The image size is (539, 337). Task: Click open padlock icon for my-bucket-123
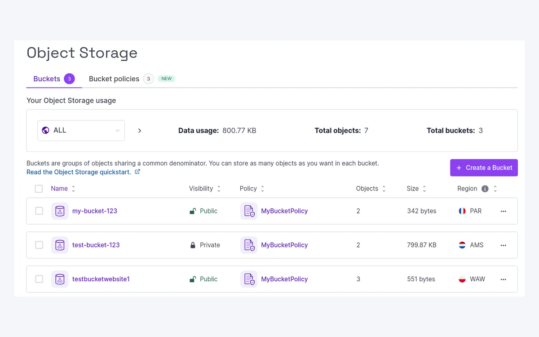point(193,211)
